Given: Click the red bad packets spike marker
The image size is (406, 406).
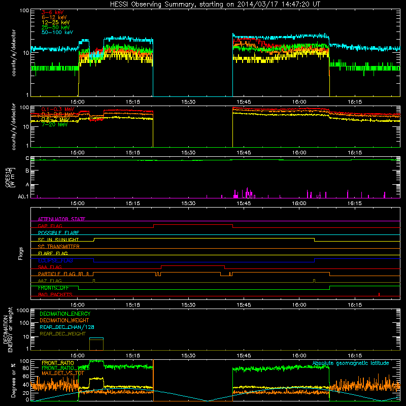Looking at the screenshot, I should click(379, 294).
